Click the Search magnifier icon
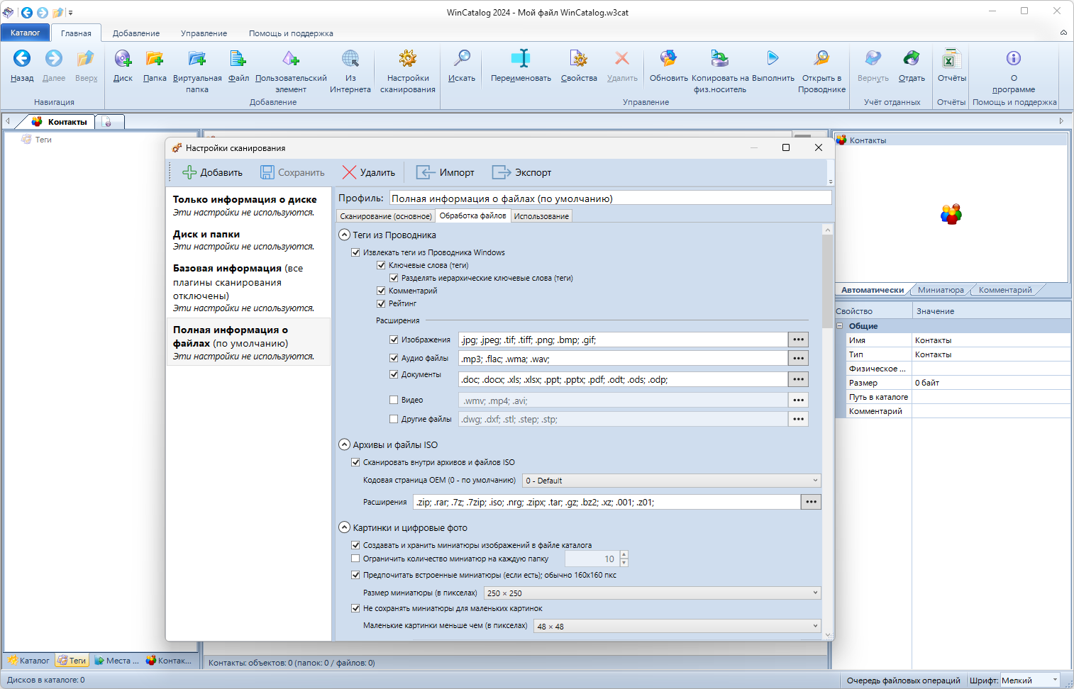 462,60
